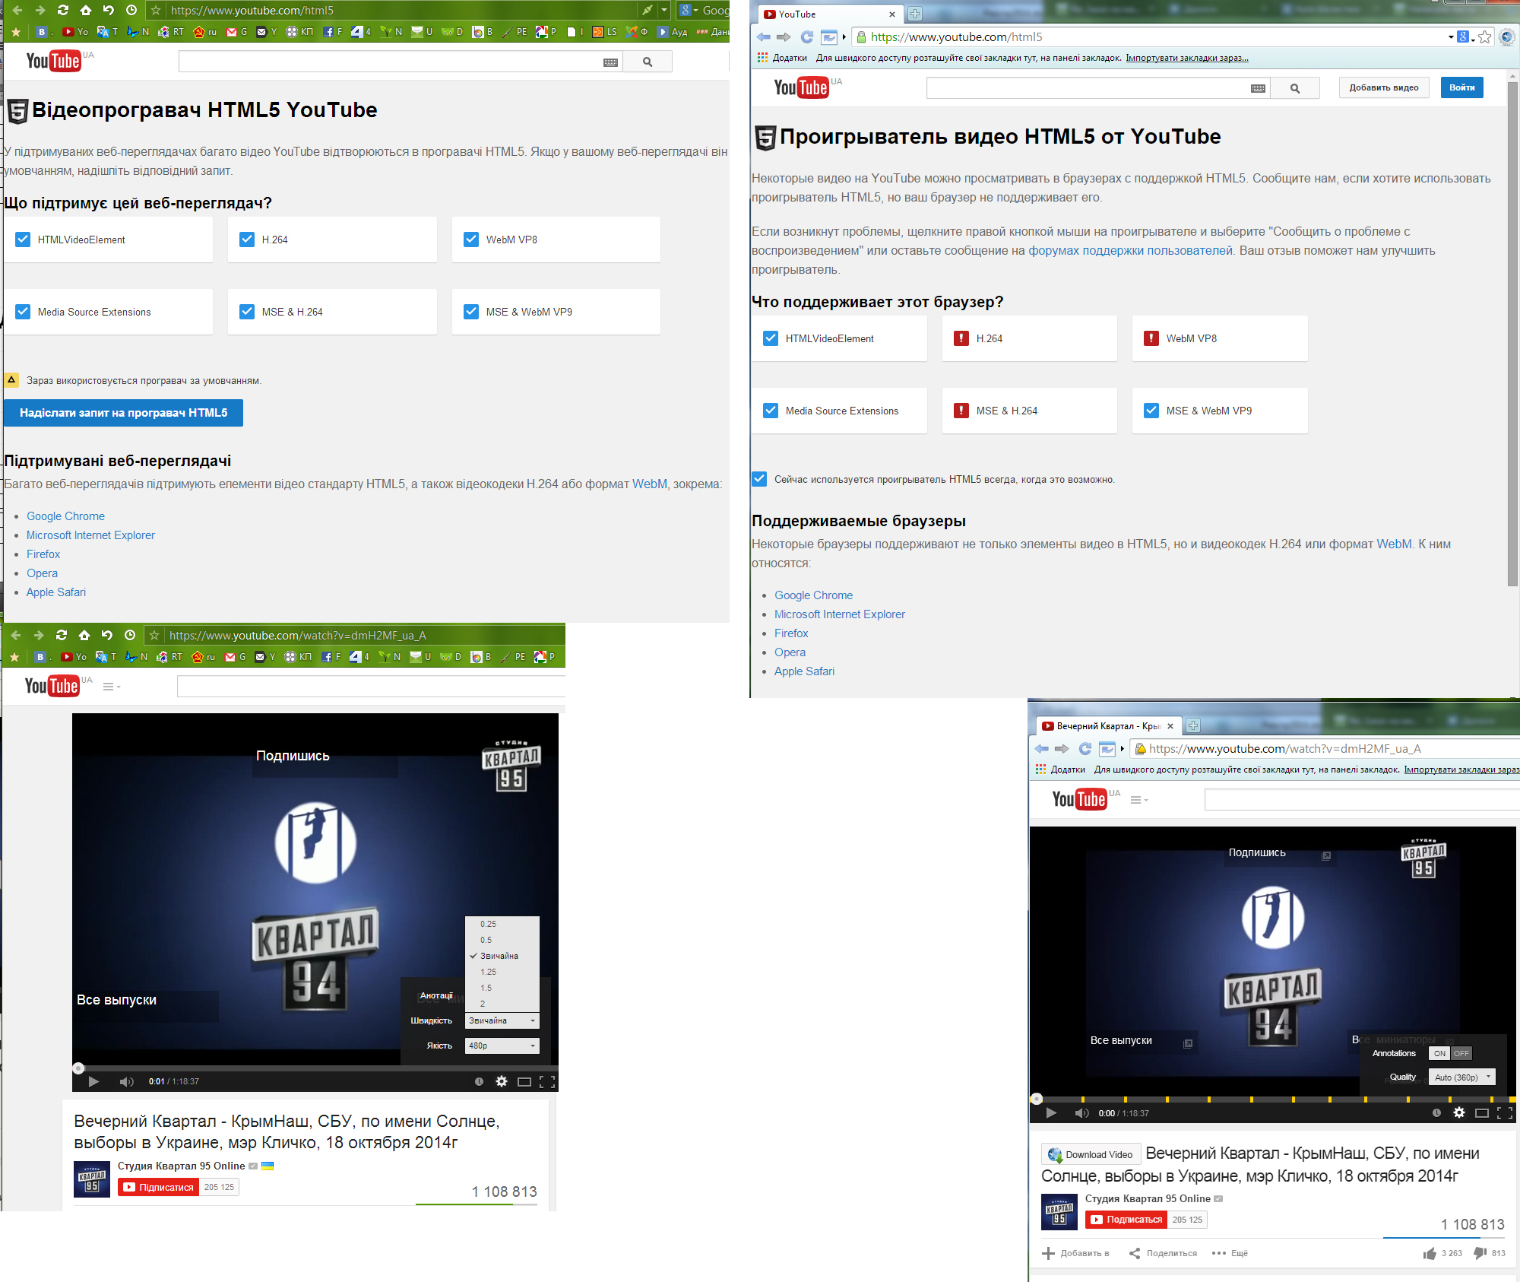Open 'Якість' quality dropdown showing 480p
Image resolution: width=1520 pixels, height=1282 pixels.
pyautogui.click(x=502, y=1046)
